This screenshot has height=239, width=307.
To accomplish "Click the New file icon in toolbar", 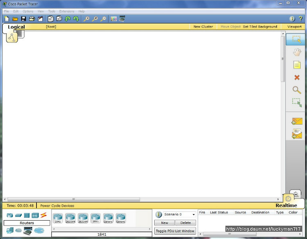I will point(7,19).
